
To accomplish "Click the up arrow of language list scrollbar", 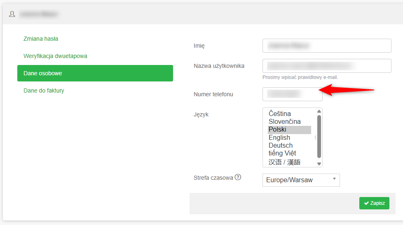I will point(319,111).
